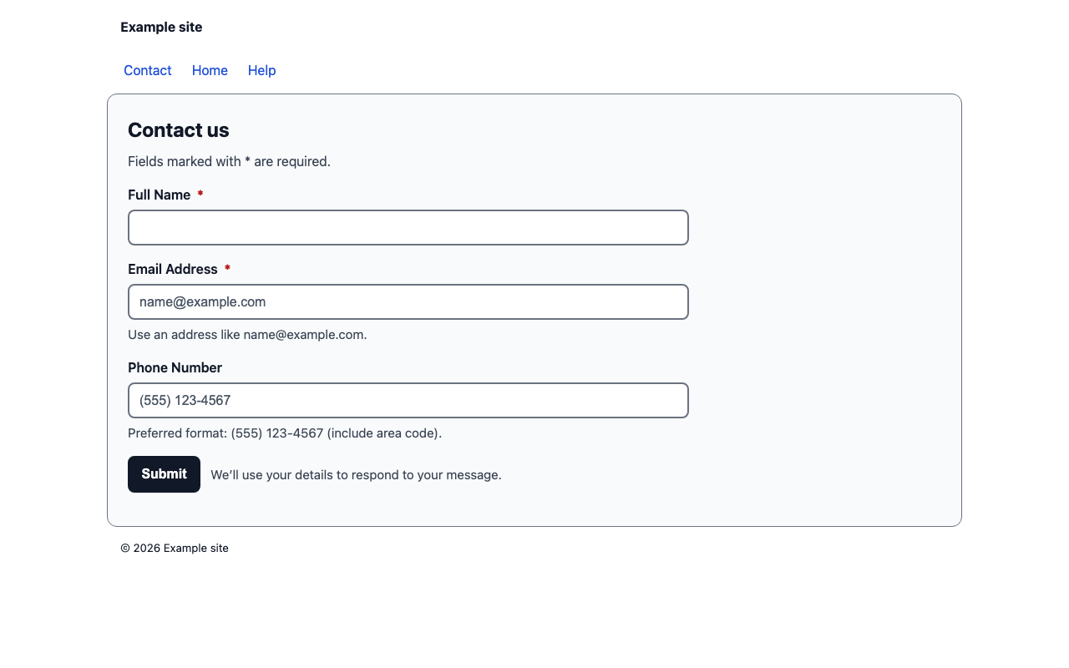
Task: Click the 2026 copyright footer text
Action: (175, 548)
